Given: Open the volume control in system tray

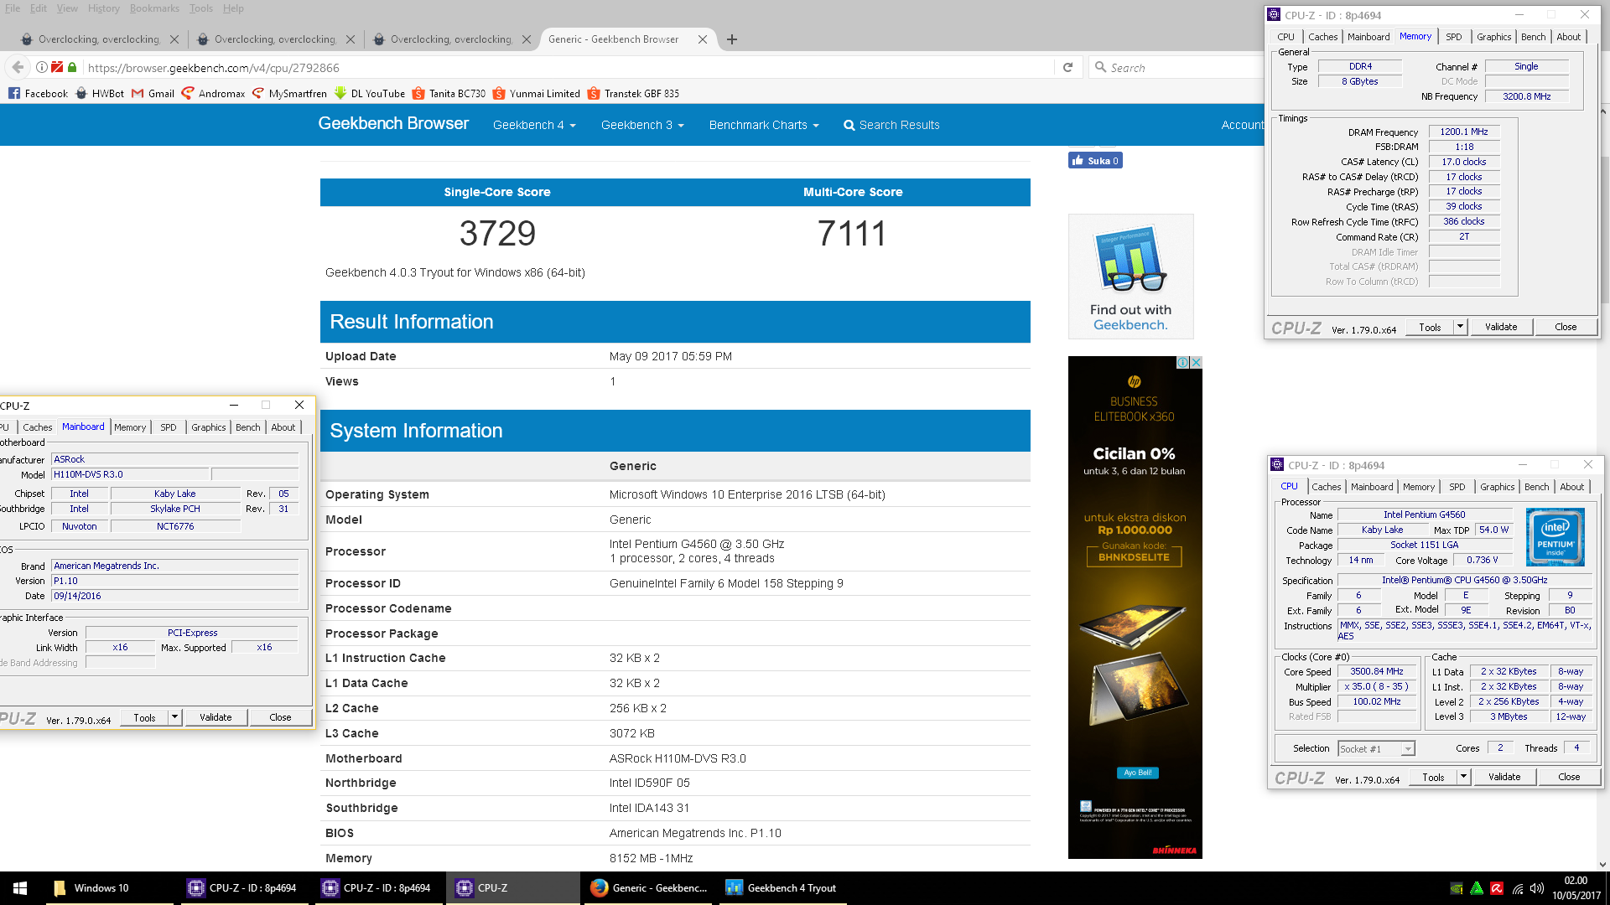Looking at the screenshot, I should coord(1537,888).
